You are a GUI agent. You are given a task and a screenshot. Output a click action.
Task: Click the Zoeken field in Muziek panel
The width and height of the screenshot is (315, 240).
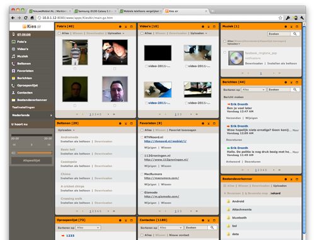pyautogui.click(x=279, y=33)
